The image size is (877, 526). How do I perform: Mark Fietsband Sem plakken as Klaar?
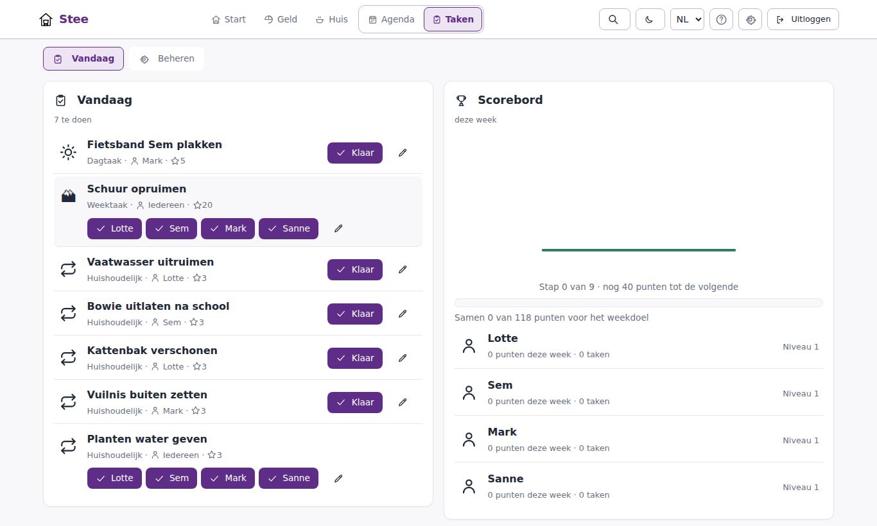click(355, 153)
